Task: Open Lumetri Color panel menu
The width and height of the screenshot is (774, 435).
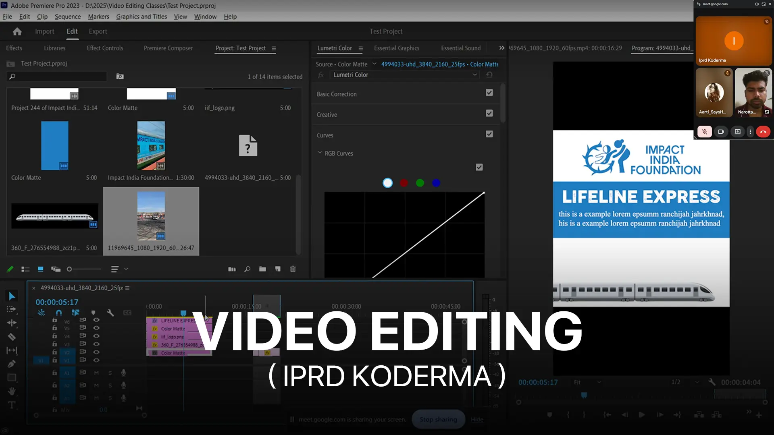Action: 361,48
